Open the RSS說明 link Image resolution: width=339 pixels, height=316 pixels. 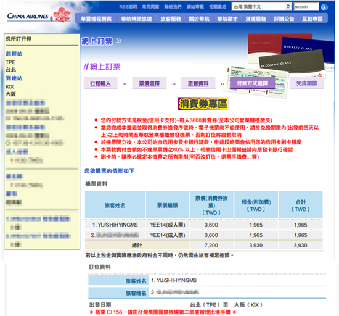click(128, 7)
